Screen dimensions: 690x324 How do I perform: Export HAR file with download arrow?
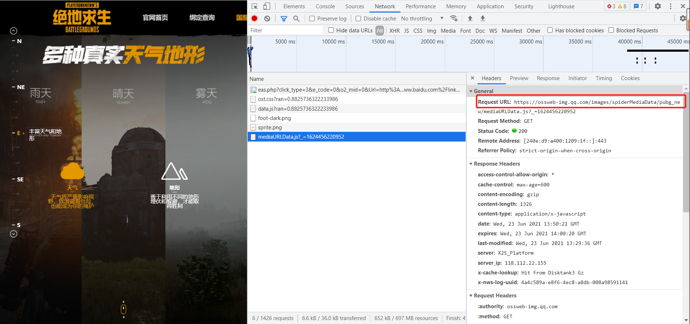click(x=483, y=18)
